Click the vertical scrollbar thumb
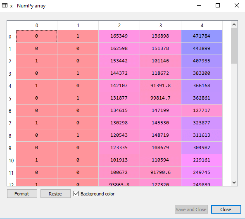Image resolution: width=245 pixels, height=219 pixels. pos(234,45)
